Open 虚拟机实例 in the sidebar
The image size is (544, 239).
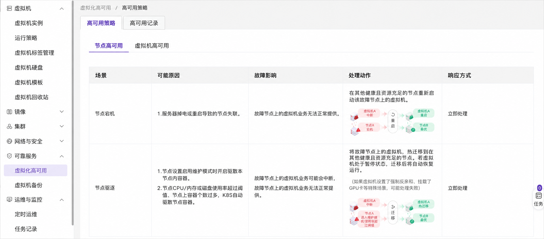tap(29, 23)
